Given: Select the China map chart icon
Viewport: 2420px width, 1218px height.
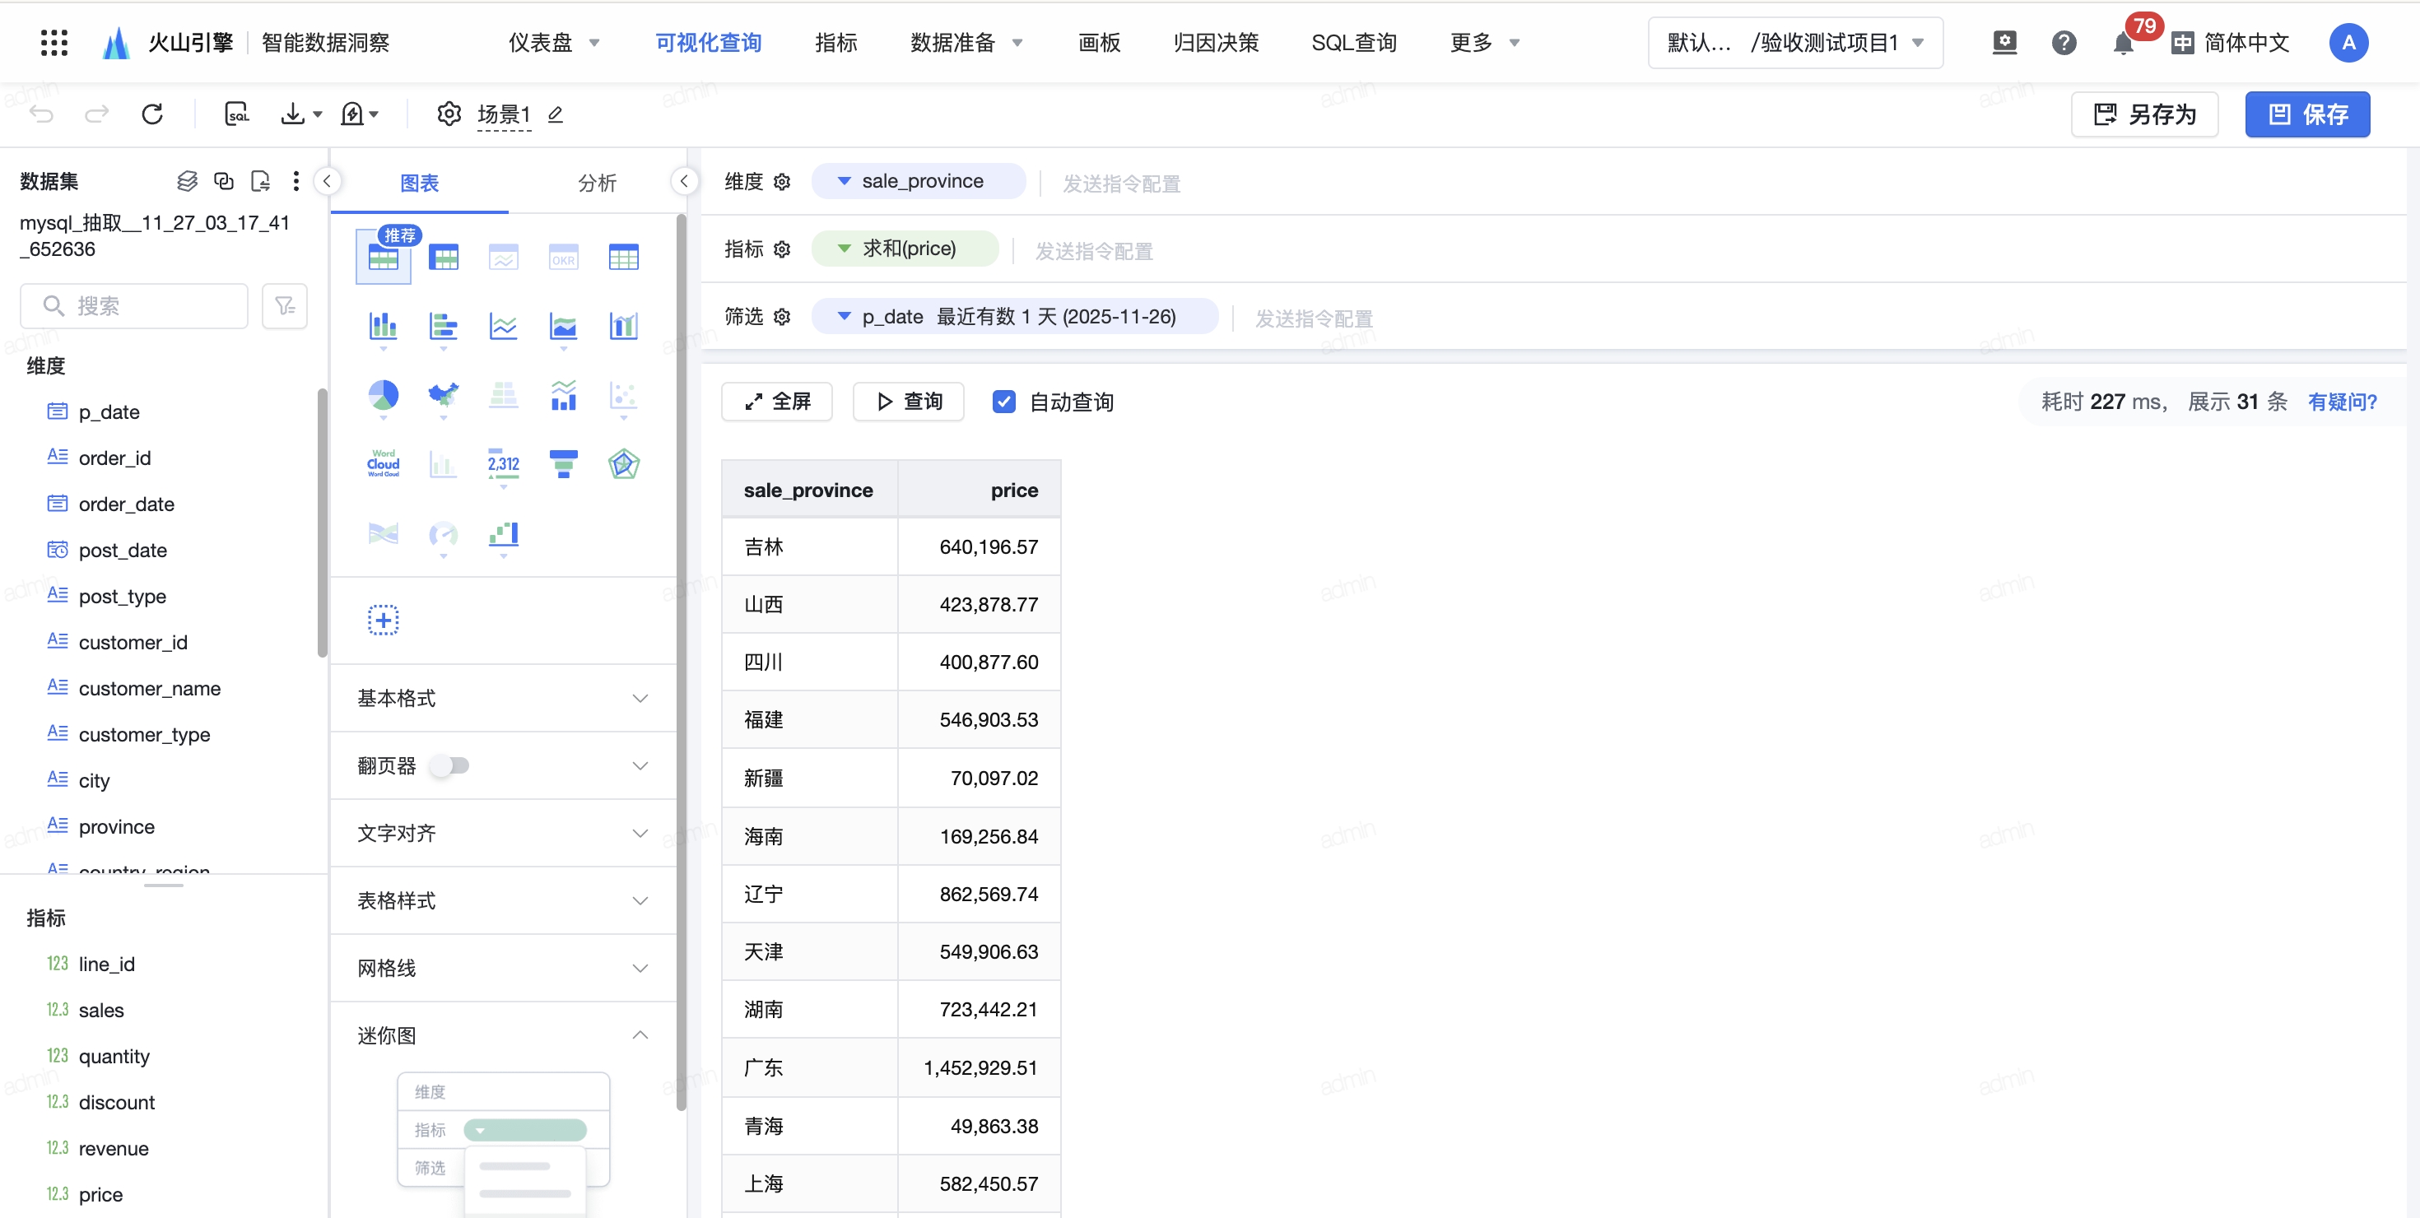Looking at the screenshot, I should click(x=443, y=395).
